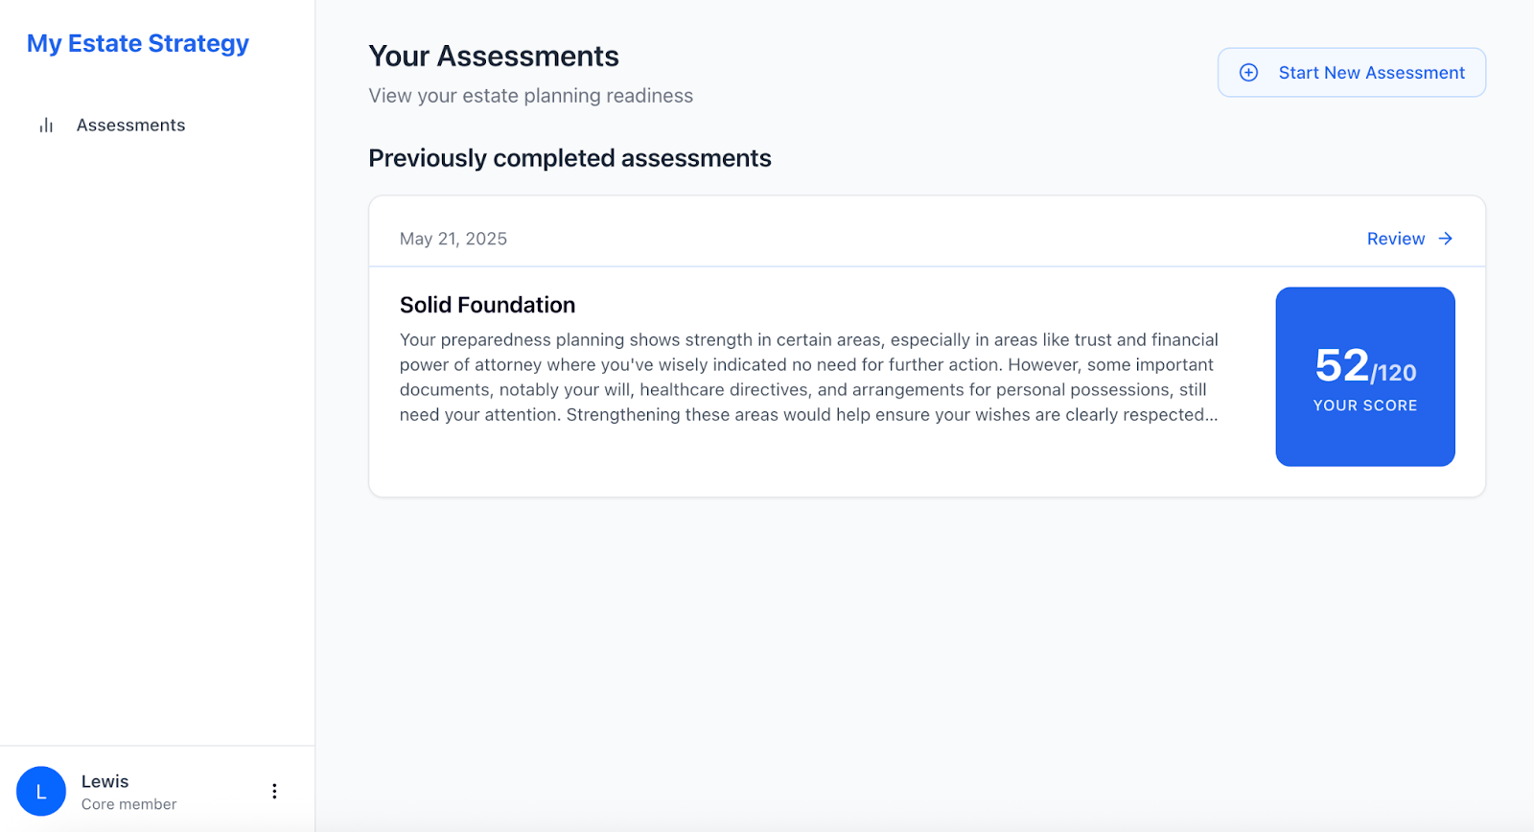Click the /120 score denominator text
This screenshot has height=832, width=1534.
1394,373
